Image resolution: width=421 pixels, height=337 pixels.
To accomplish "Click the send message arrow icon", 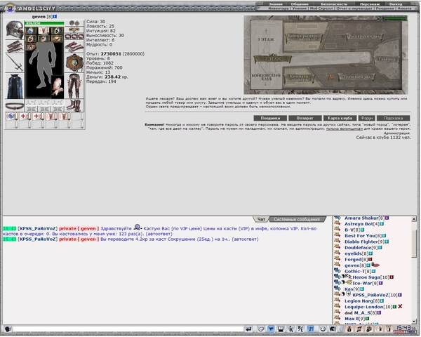I will pos(248,329).
